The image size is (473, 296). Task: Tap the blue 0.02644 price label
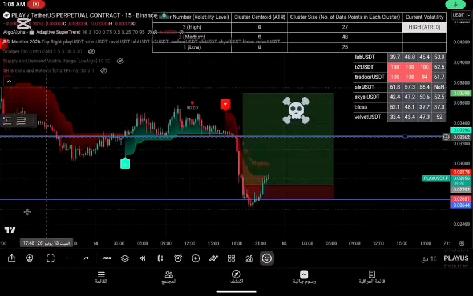461,205
